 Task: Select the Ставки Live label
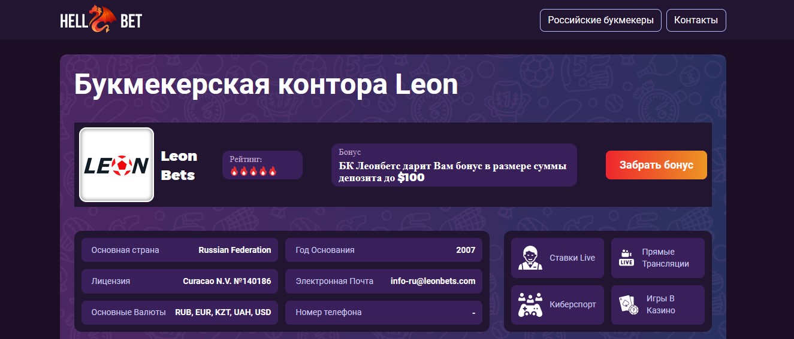[572, 258]
